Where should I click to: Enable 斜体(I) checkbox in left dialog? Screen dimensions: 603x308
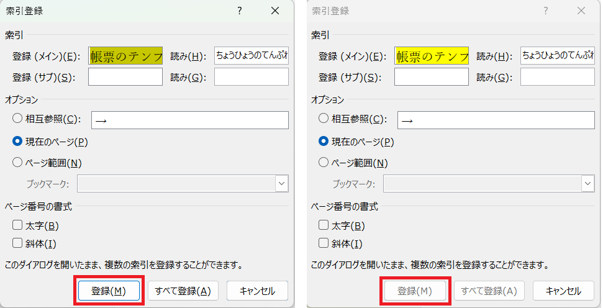pos(17,243)
